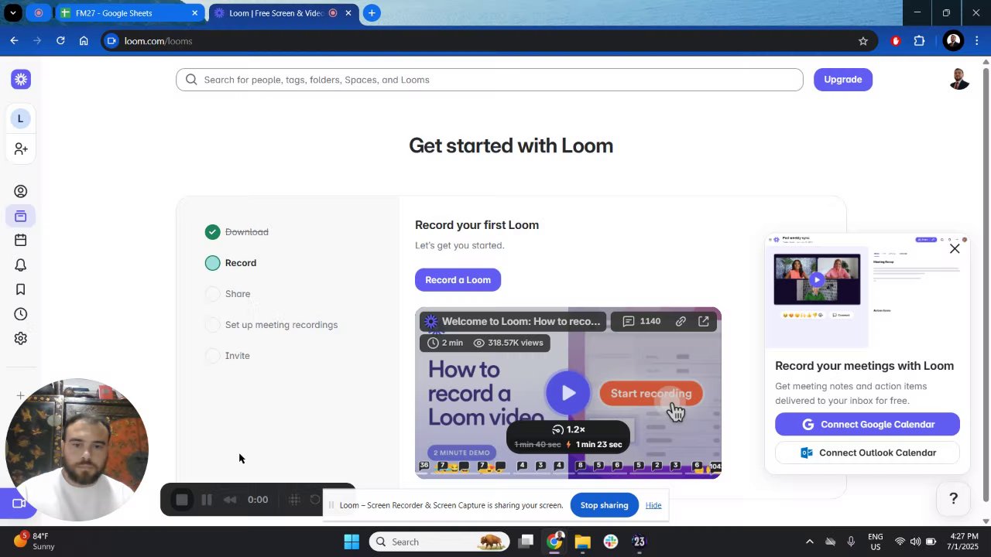The height and width of the screenshot is (557, 991).
Task: Reload the page
Action: pos(60,41)
